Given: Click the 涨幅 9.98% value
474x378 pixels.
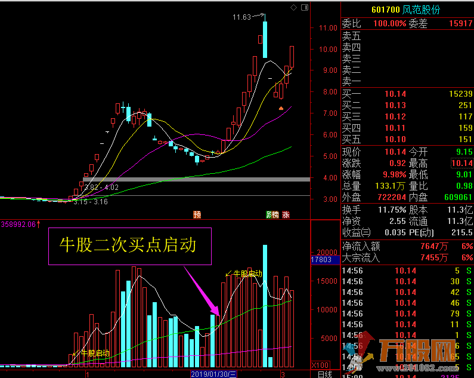Looking at the screenshot, I should 395,175.
